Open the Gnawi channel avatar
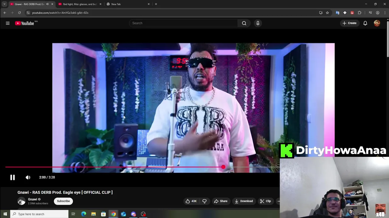389x218 pixels. click(21, 201)
